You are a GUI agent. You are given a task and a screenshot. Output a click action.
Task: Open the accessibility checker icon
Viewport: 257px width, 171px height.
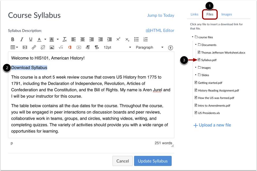[x=170, y=48]
